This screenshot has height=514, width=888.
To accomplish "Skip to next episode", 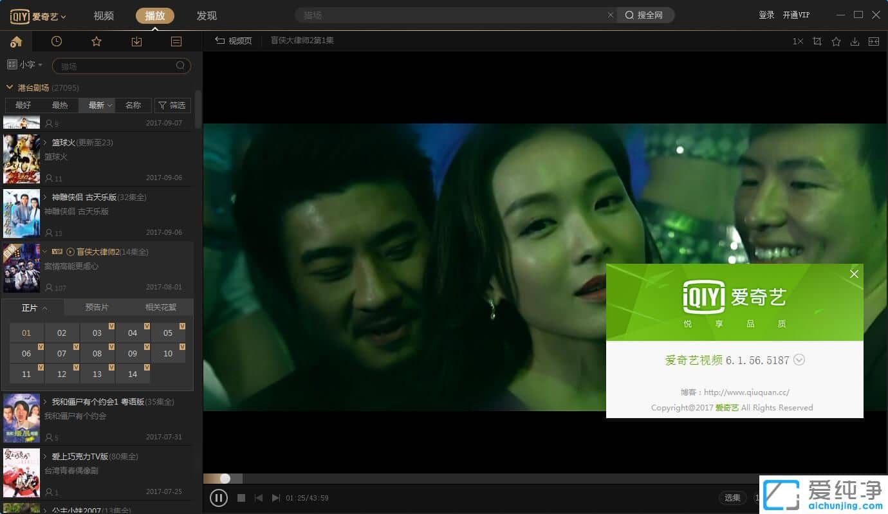I will pos(276,497).
